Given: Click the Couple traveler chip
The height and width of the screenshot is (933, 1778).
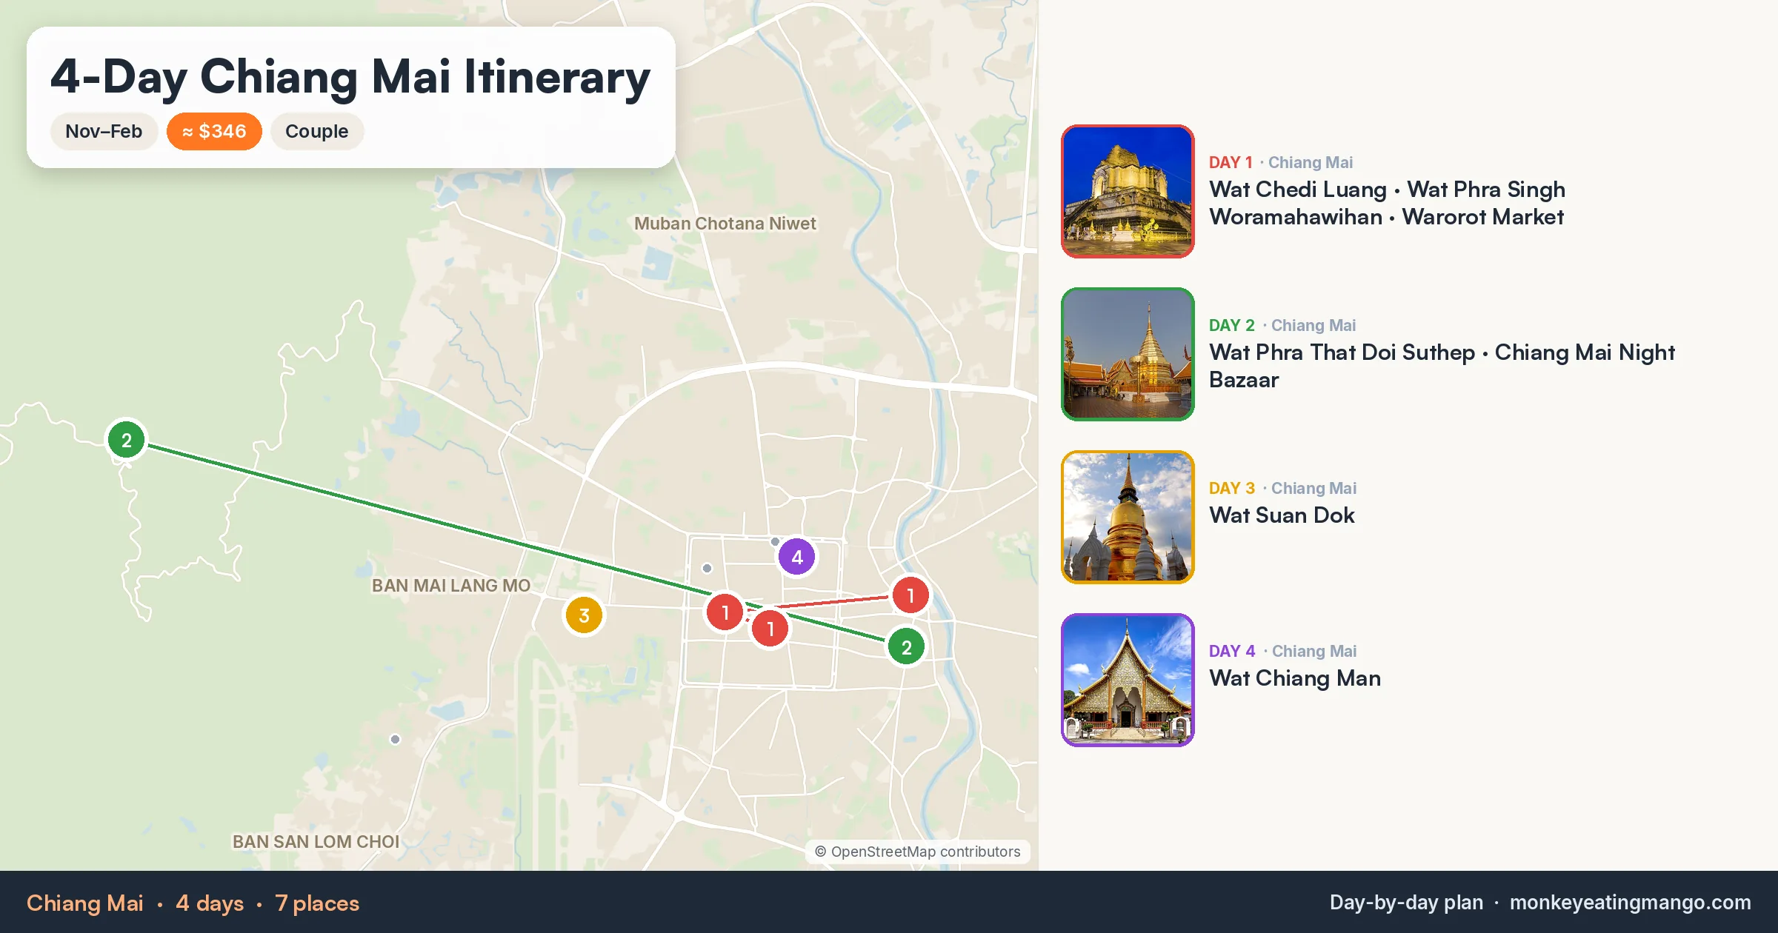Looking at the screenshot, I should pyautogui.click(x=316, y=131).
